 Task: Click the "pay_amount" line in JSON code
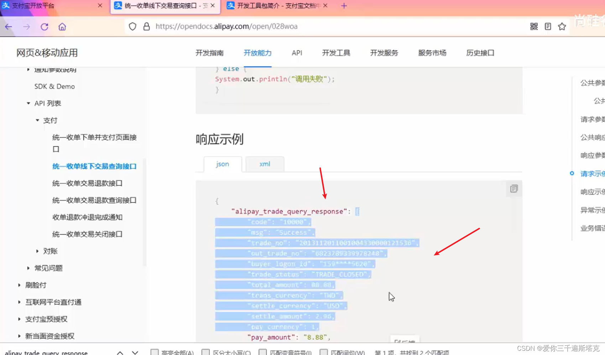[x=289, y=337]
